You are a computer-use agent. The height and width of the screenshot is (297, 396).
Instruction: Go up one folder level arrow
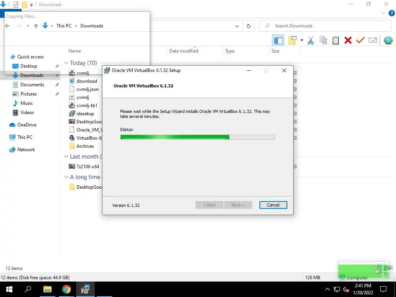36,26
